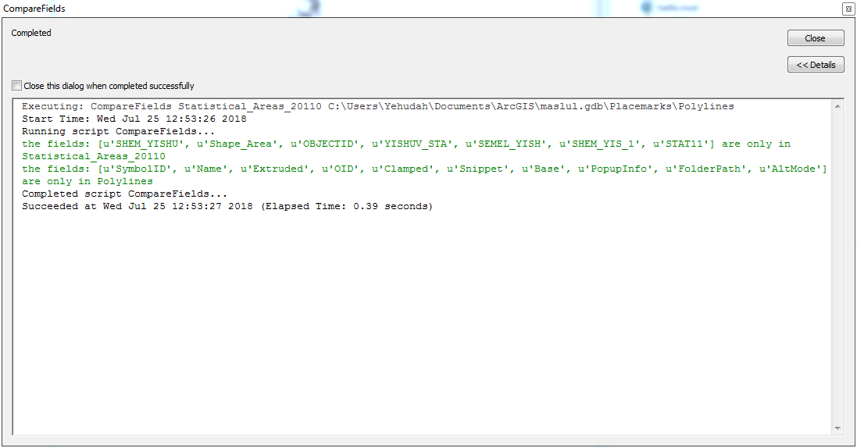Click the CompareFields window title

pyautogui.click(x=34, y=9)
